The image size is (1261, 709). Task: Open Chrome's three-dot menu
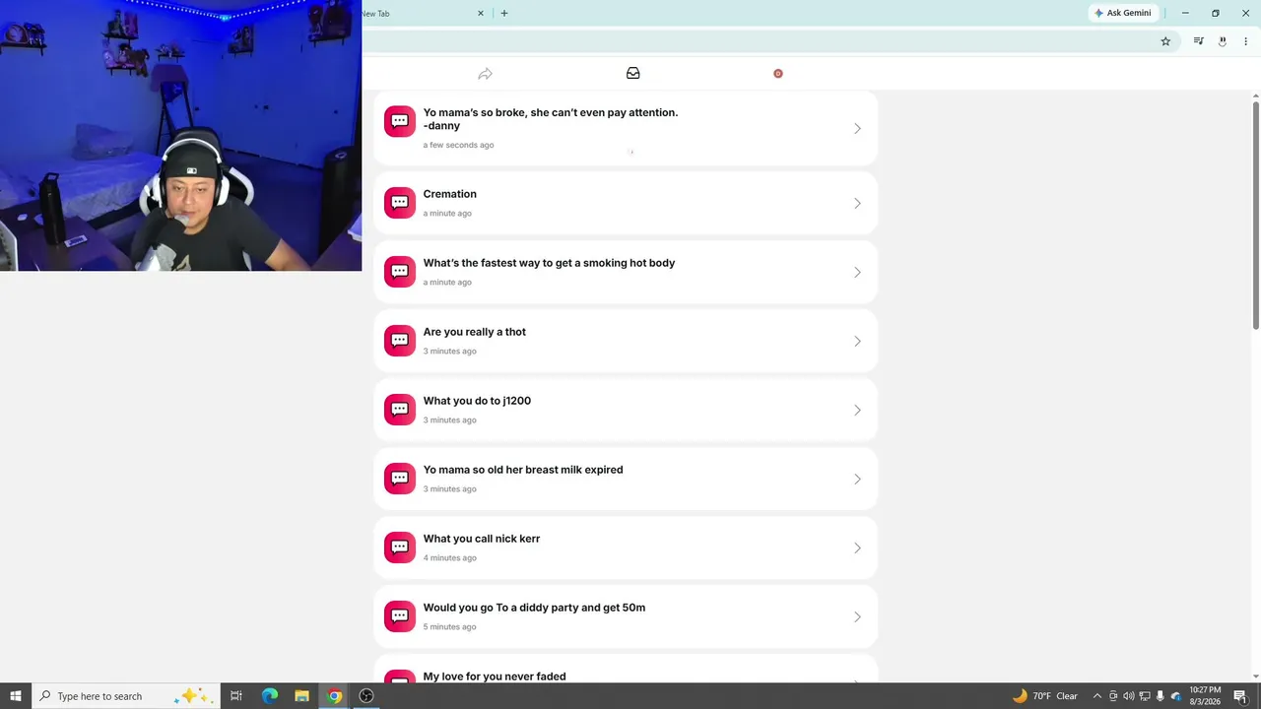[1245, 41]
